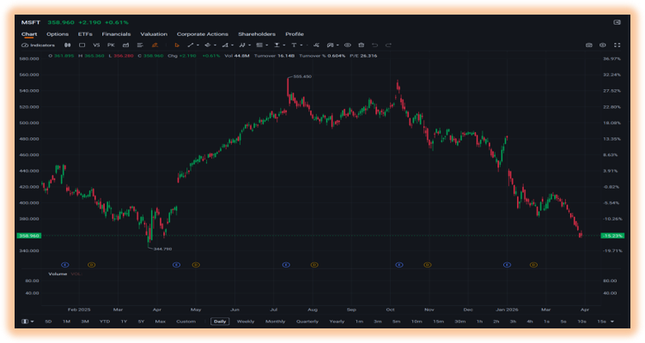This screenshot has width=645, height=343.
Task: Click the undo arrow icon
Action: (x=374, y=45)
